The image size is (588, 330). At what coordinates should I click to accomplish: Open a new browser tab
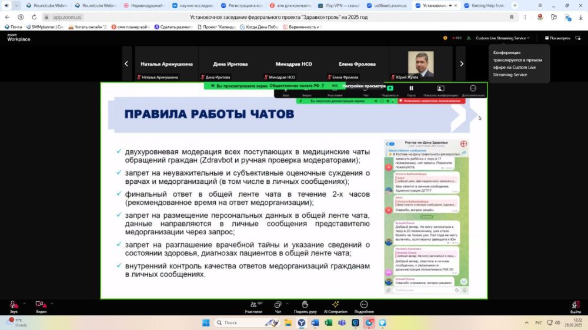[x=515, y=6]
